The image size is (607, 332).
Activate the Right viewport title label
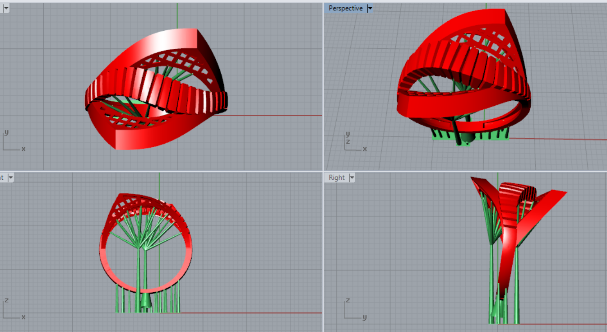(x=337, y=178)
